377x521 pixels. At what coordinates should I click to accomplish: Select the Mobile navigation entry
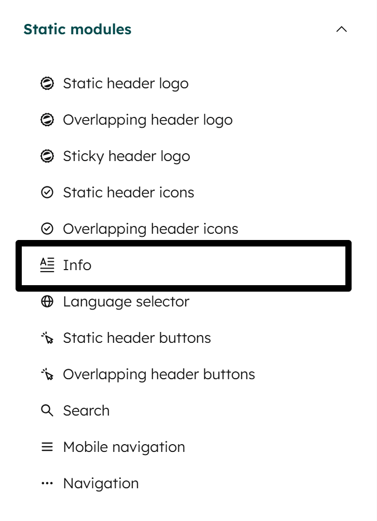pos(123,447)
